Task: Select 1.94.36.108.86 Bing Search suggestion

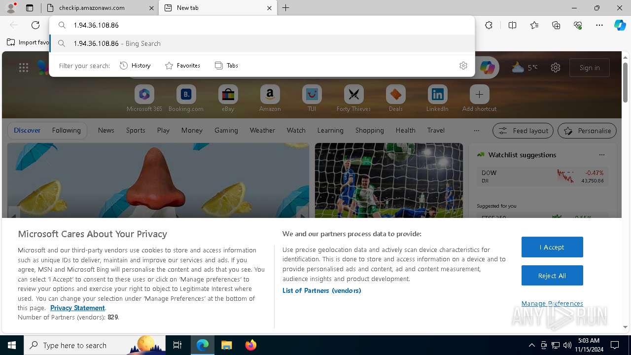Action: [262, 43]
